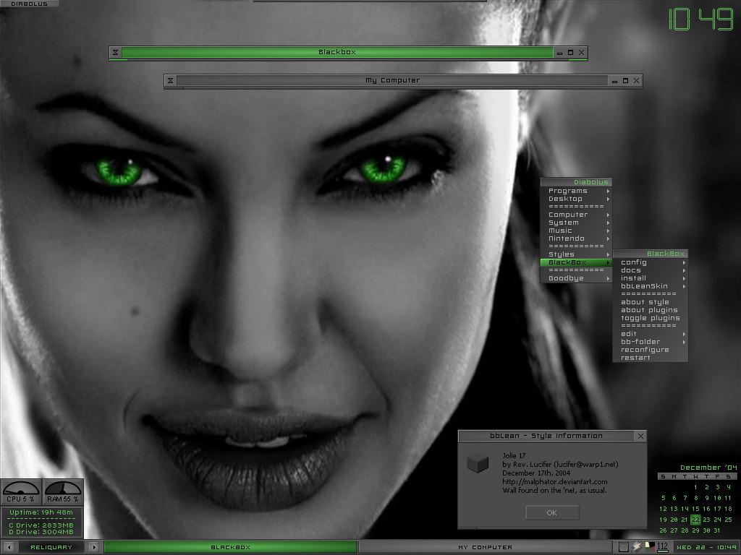Viewport: 741px width, 555px height.
Task: Open the bb-folder submenu
Action: [651, 342]
